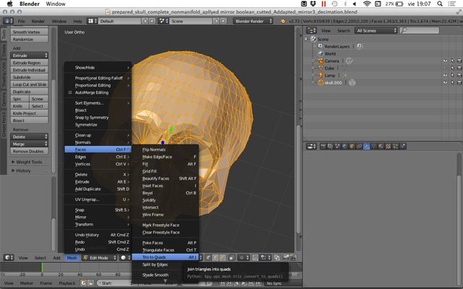Expand the RenderLayers tree node
Viewport: 463px width, 289px height.
click(315, 46)
